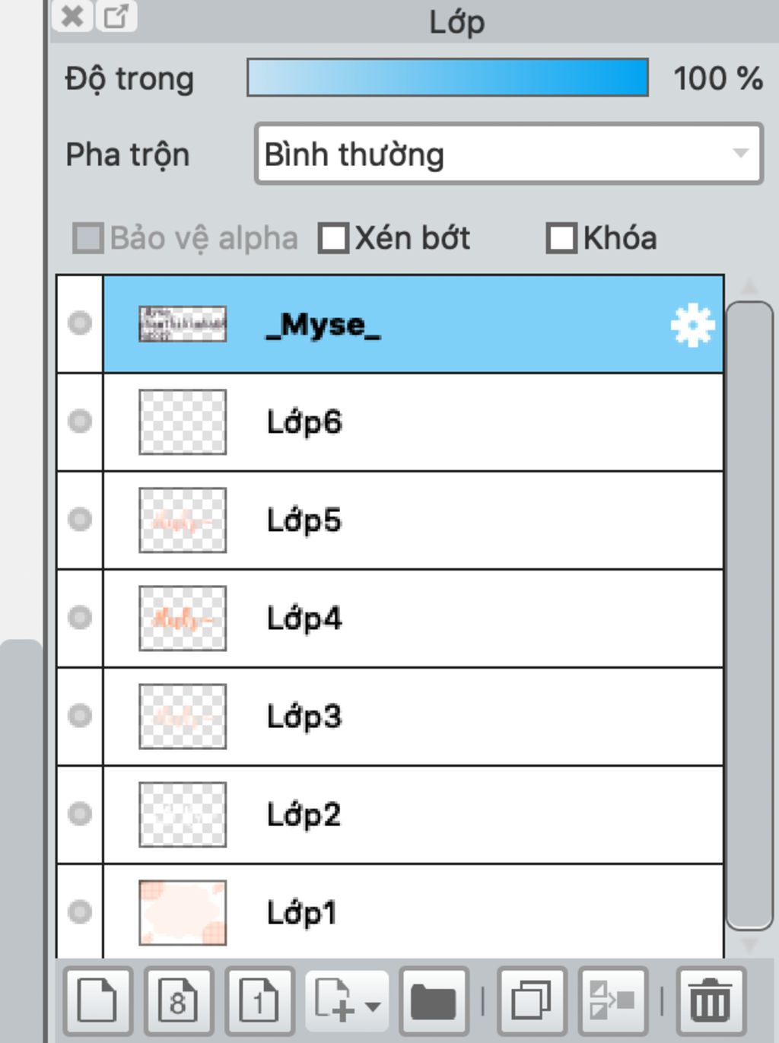Viewport: 779px width, 1043px height.
Task: Enable the Khóa checkbox
Action: pyautogui.click(x=561, y=238)
